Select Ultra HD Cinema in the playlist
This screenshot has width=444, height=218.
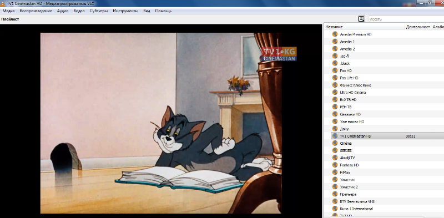coord(353,92)
